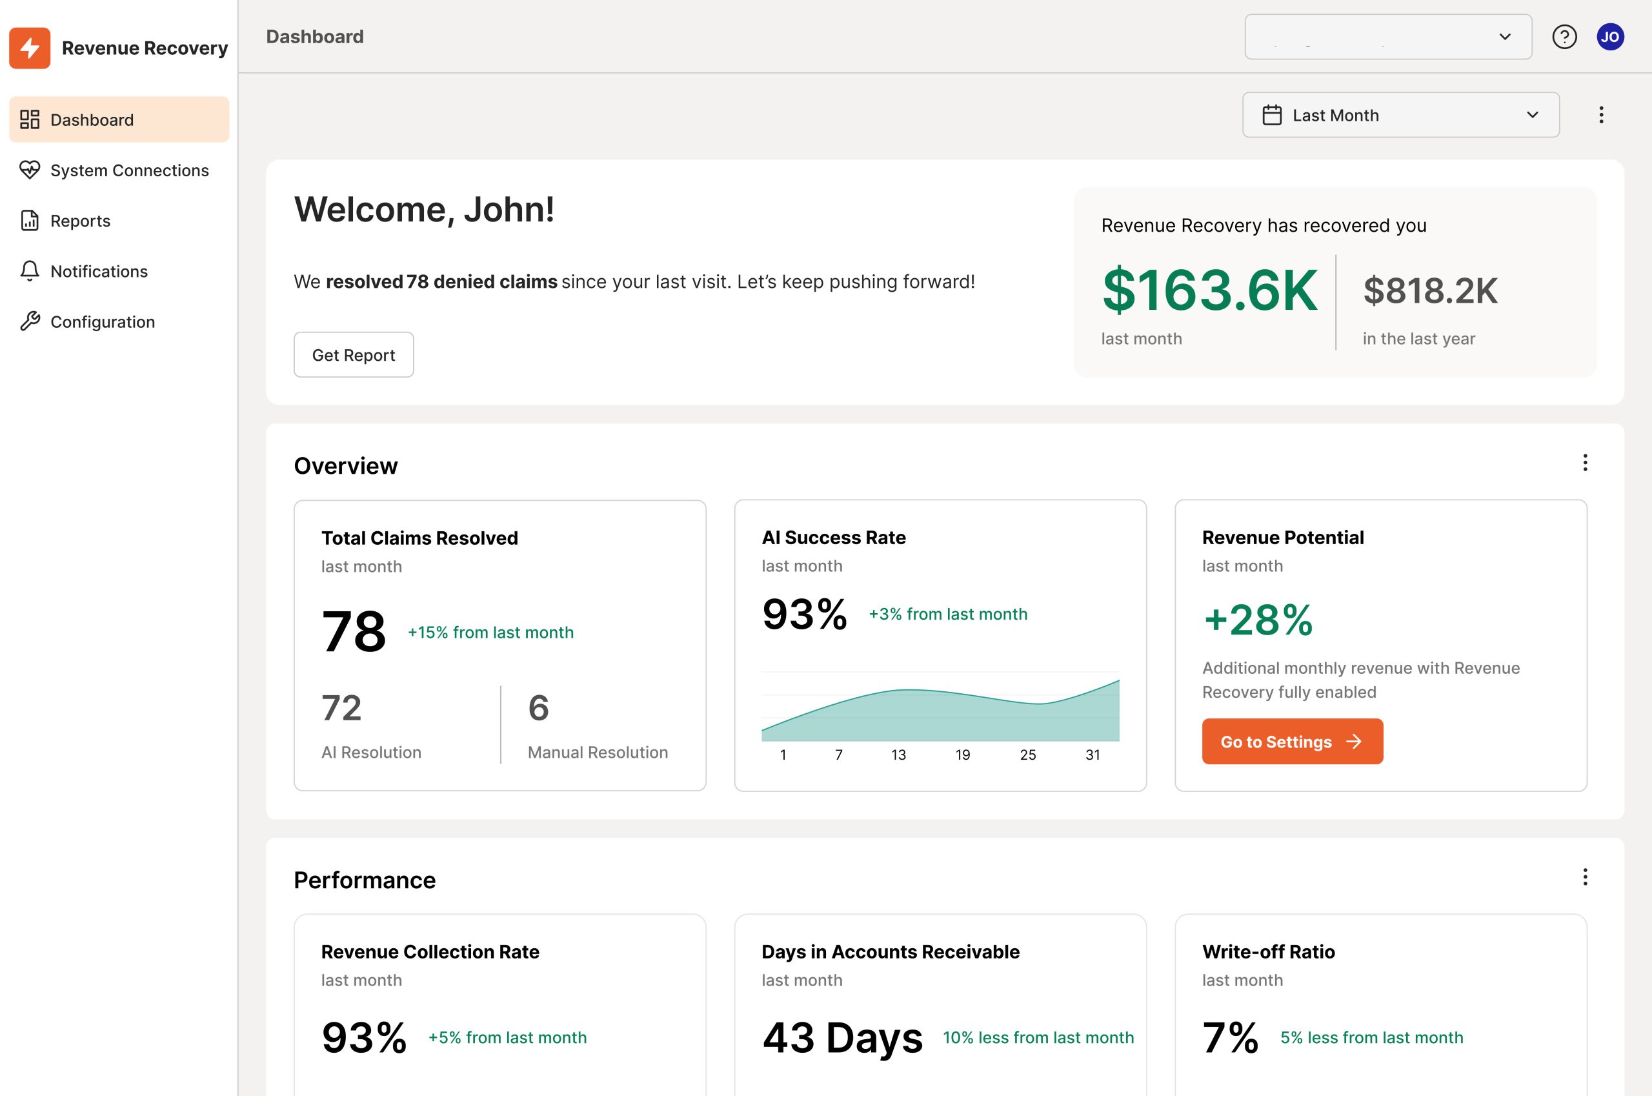Image resolution: width=1652 pixels, height=1096 pixels.
Task: Click the System Connections heart icon
Action: (29, 170)
